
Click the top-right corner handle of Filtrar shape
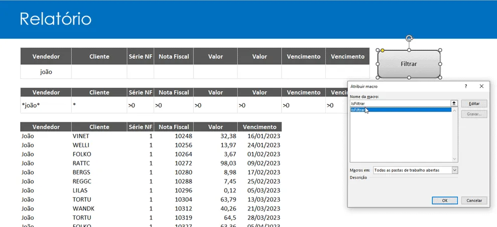click(x=441, y=50)
